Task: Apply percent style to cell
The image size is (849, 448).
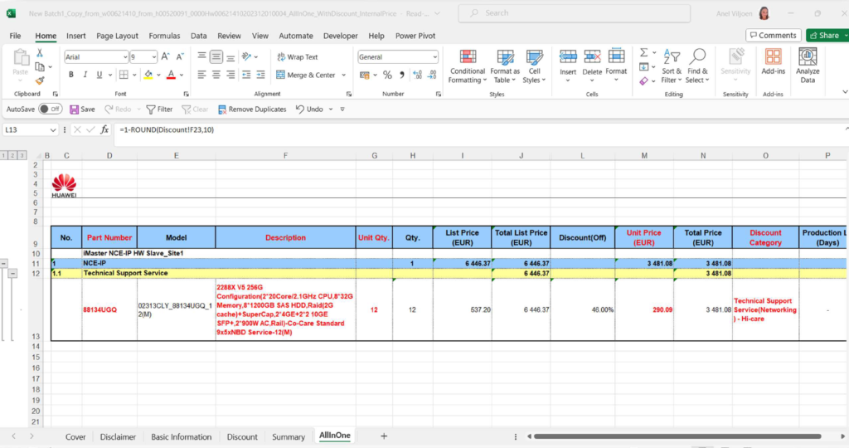Action: tap(387, 75)
